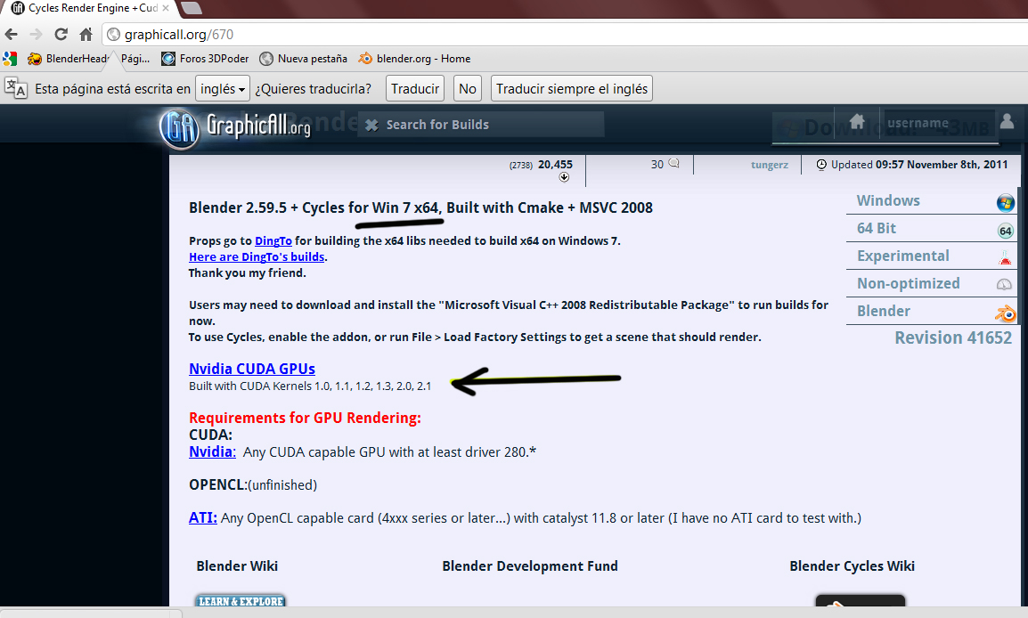Reload the page with refresh icon
This screenshot has height=618, width=1028.
tap(61, 34)
